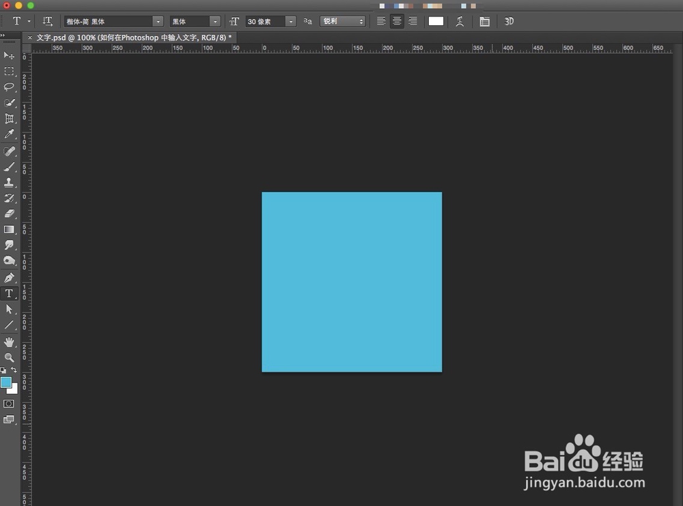Screen dimensions: 683x506
Task: Toggle text orientation in options bar
Action: click(47, 21)
